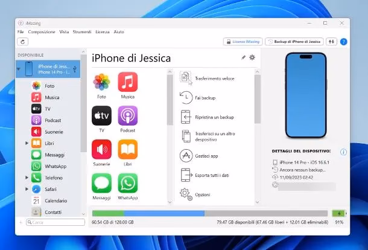Click the Licenza iMazing button
This screenshot has width=368, height=250.
pyautogui.click(x=243, y=42)
